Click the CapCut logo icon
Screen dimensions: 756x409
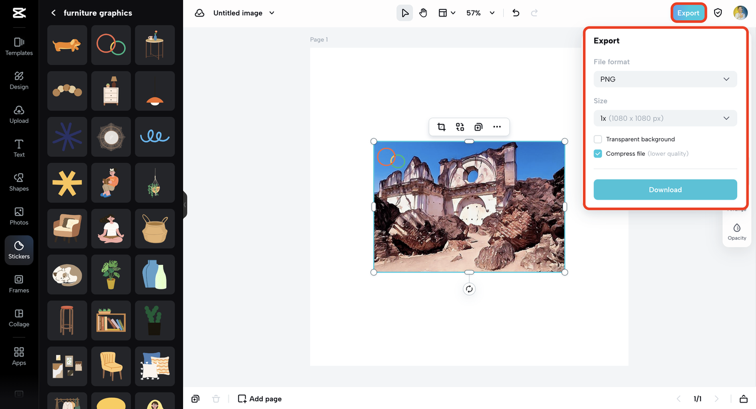19,14
